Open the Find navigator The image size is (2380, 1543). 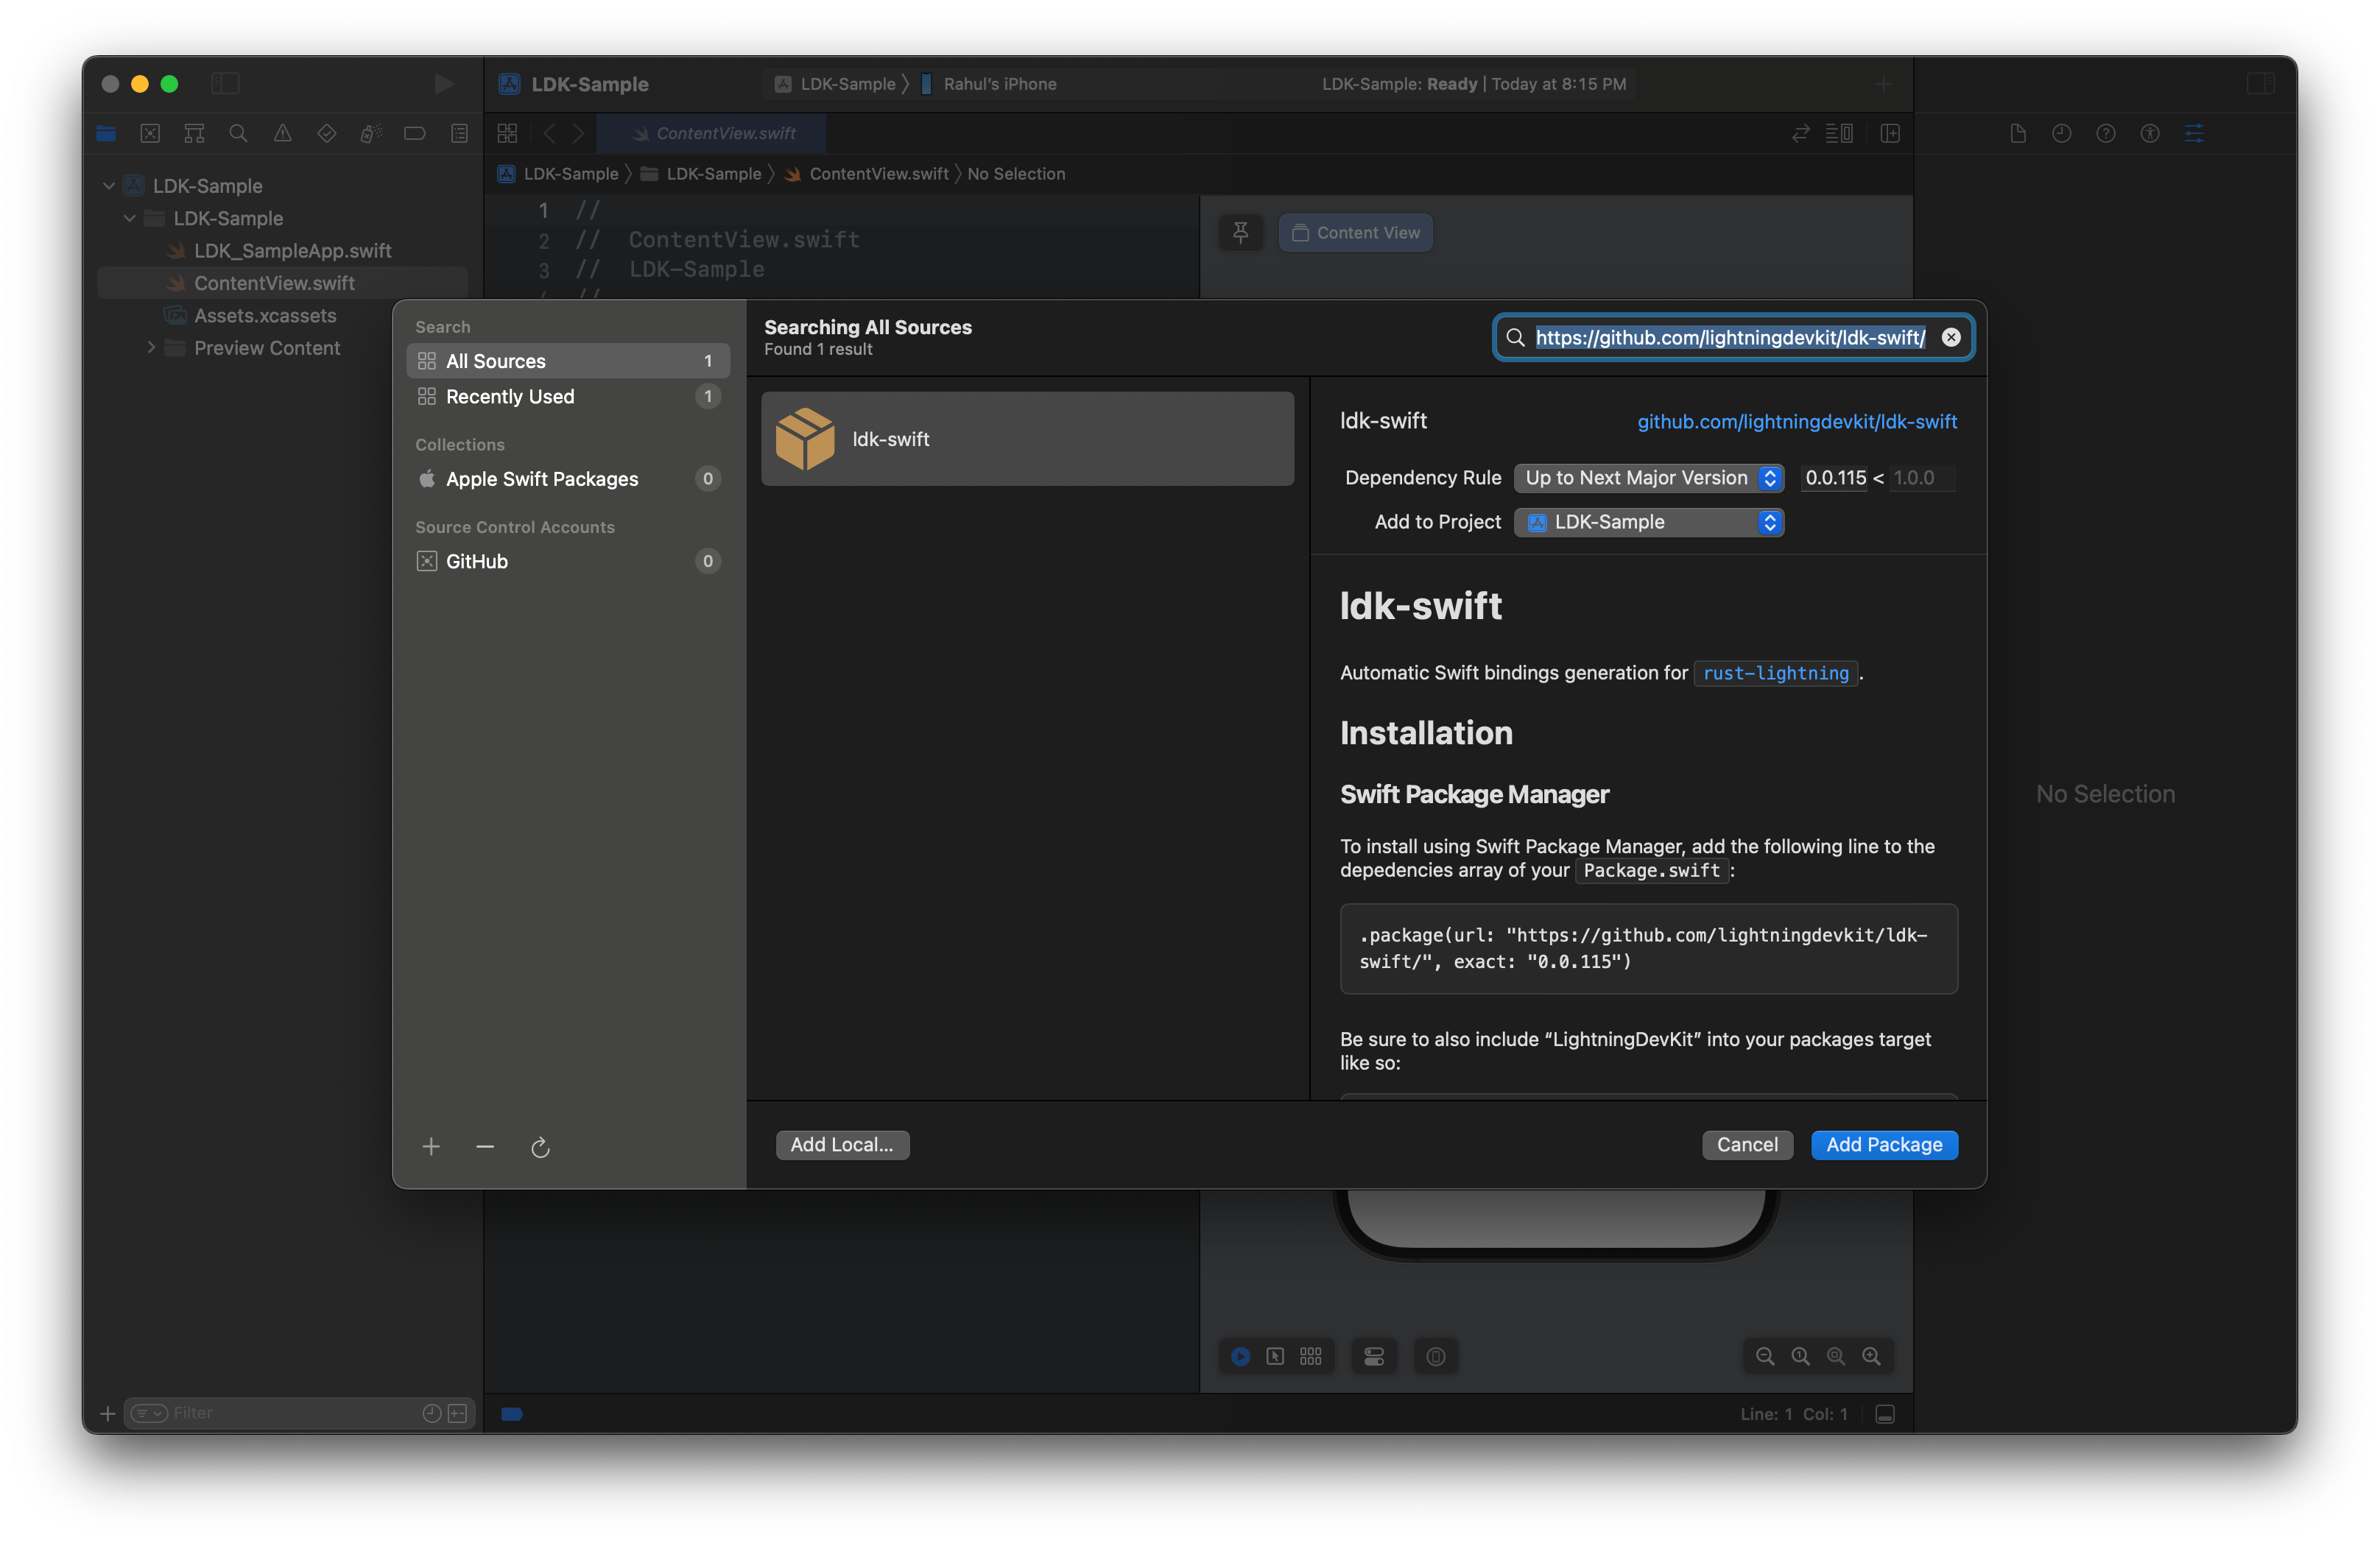[x=238, y=133]
